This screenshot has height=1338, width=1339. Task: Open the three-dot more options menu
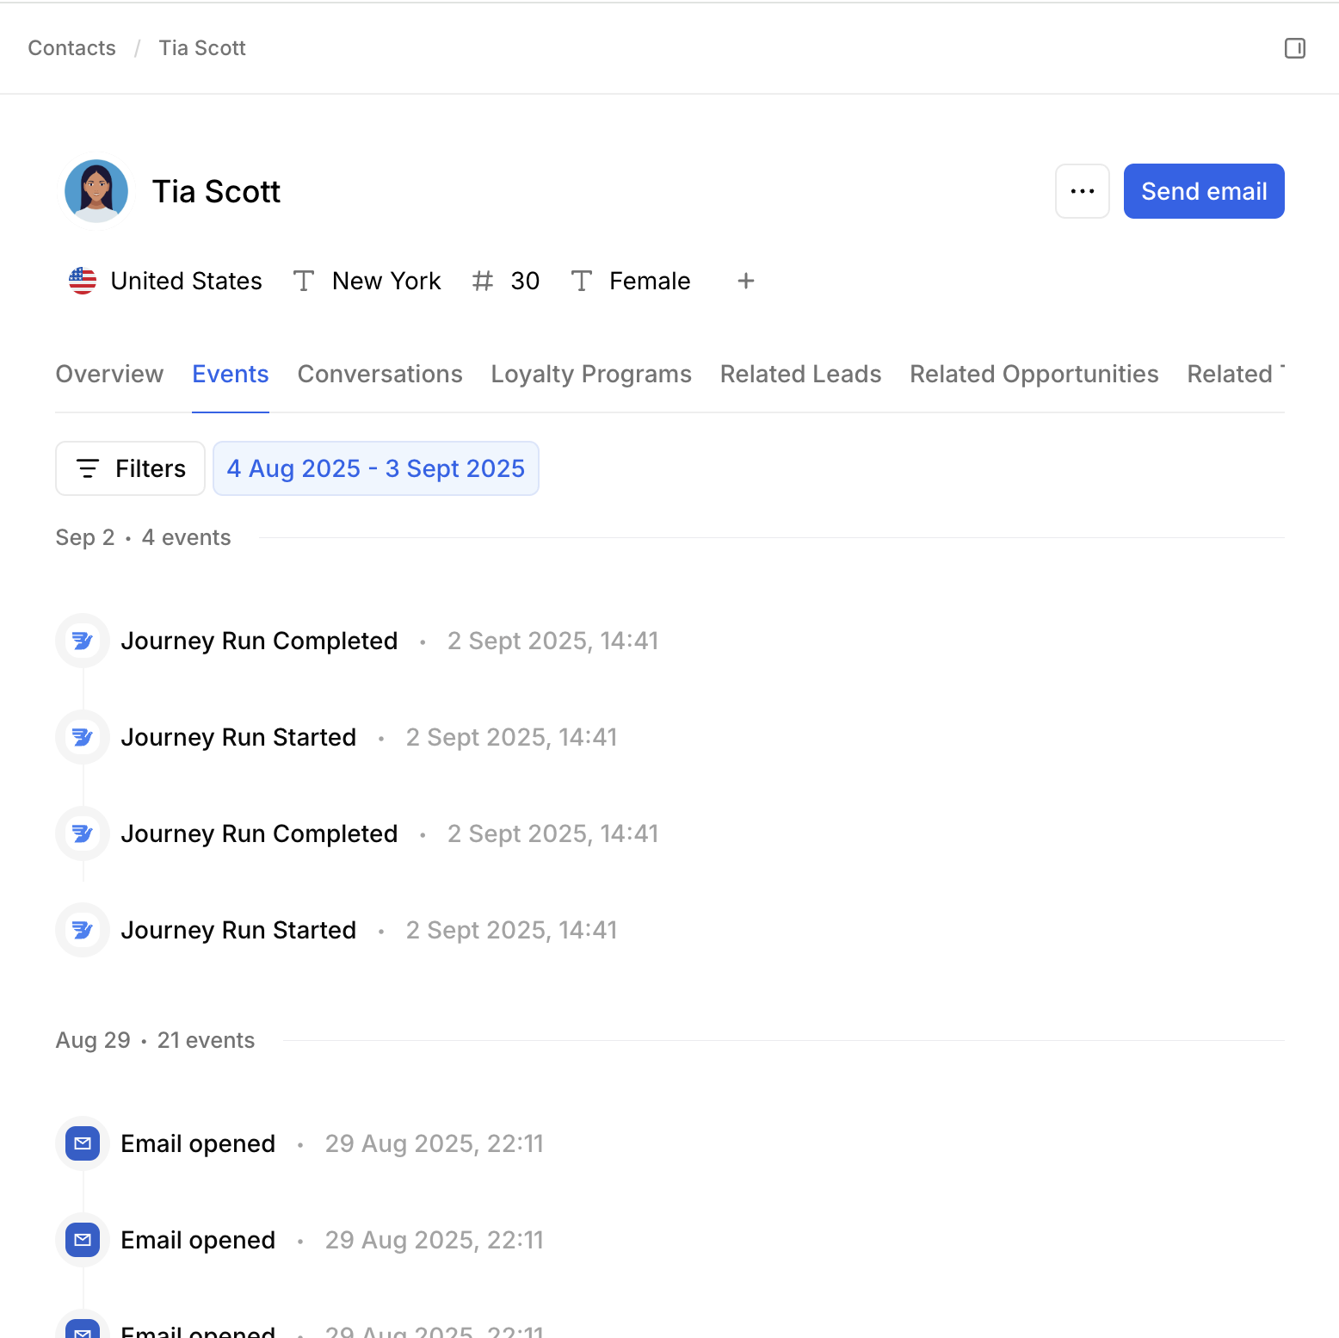(x=1082, y=191)
